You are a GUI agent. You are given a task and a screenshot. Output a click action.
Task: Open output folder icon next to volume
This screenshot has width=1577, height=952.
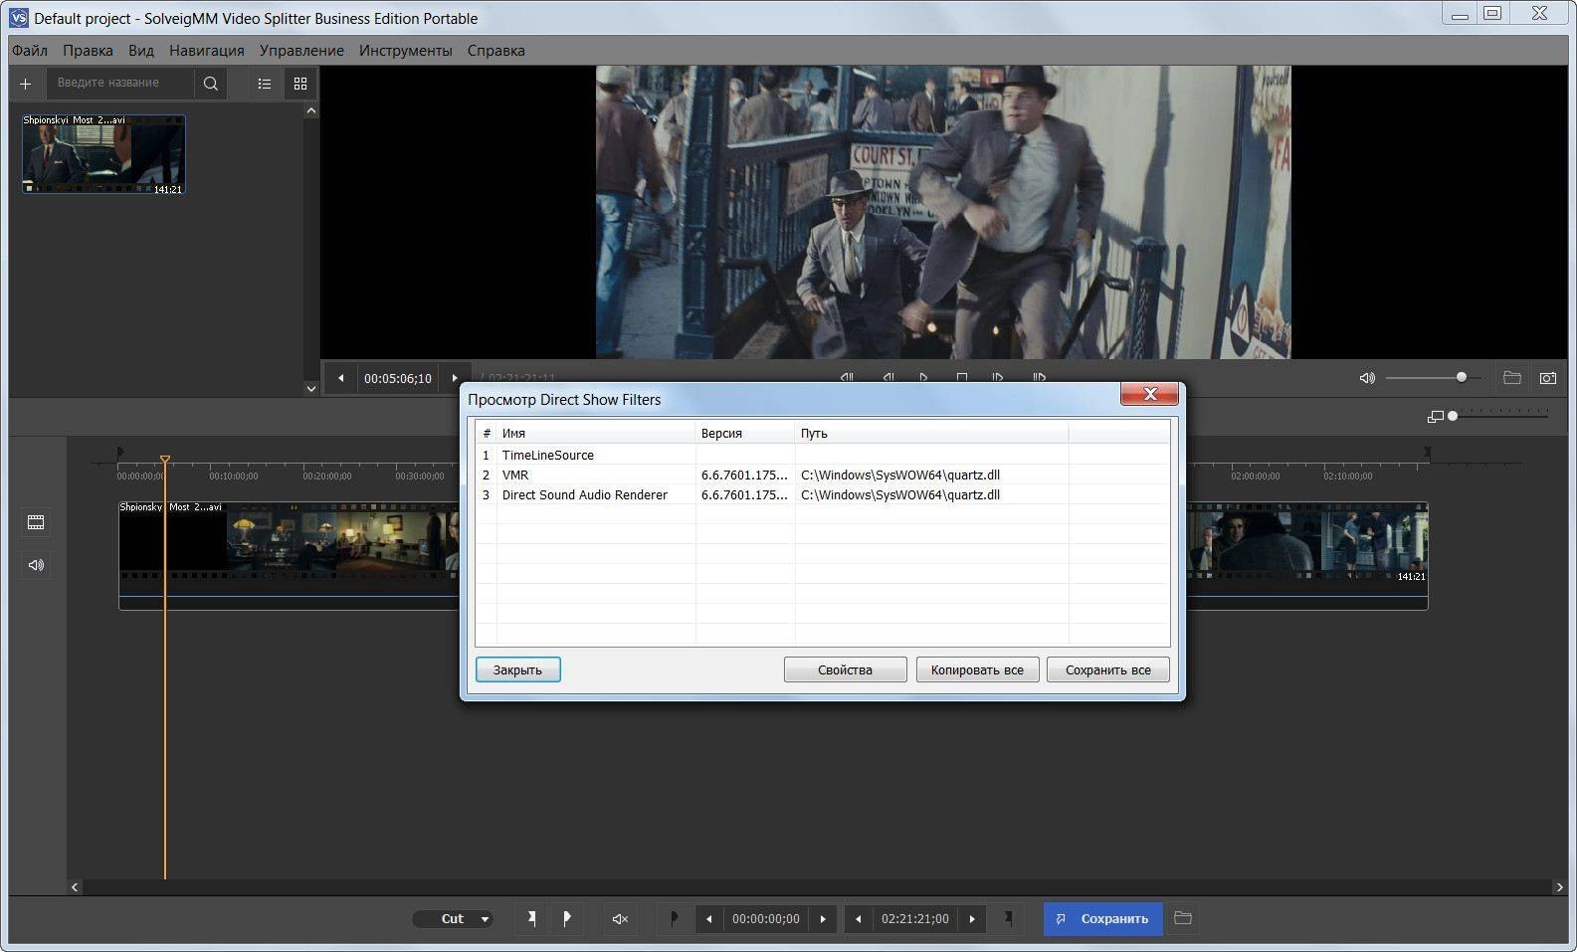(1512, 378)
